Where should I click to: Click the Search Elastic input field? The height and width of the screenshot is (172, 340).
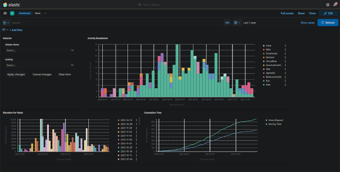[170, 4]
